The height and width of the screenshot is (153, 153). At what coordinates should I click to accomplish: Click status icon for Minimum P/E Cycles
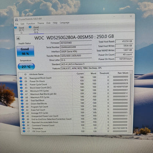click(x=21, y=91)
